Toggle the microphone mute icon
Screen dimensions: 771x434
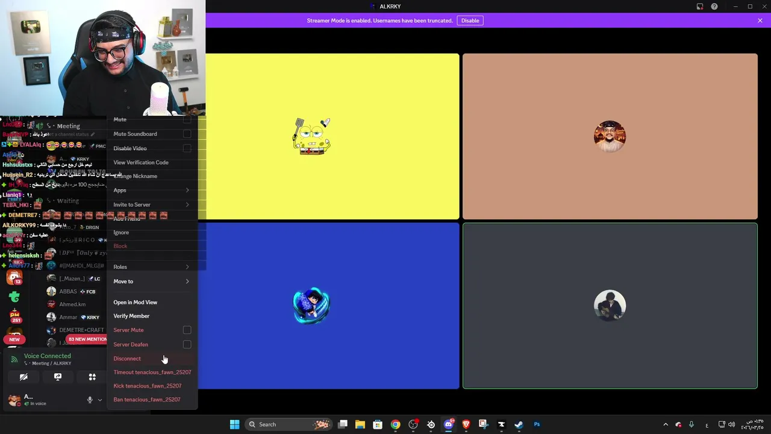coord(90,400)
